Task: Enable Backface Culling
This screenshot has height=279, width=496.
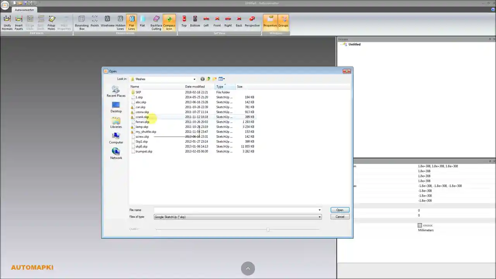Action: pos(156,21)
